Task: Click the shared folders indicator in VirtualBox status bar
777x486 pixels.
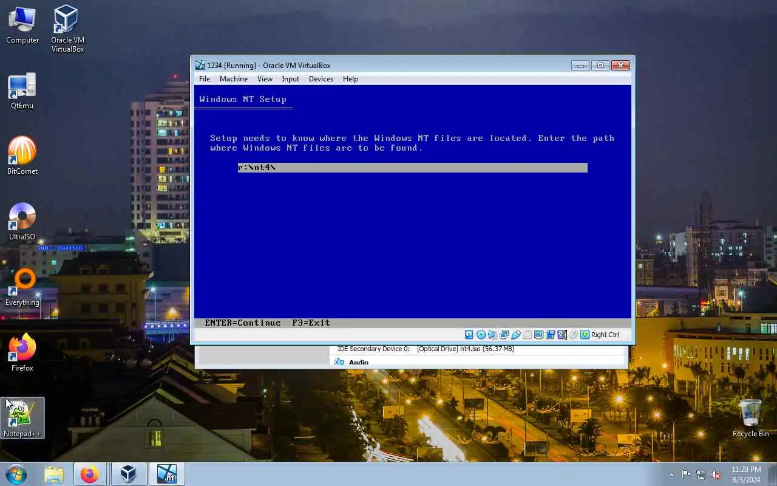Action: tap(527, 335)
